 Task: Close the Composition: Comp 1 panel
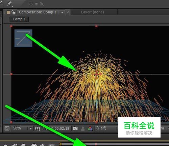tap(68, 12)
